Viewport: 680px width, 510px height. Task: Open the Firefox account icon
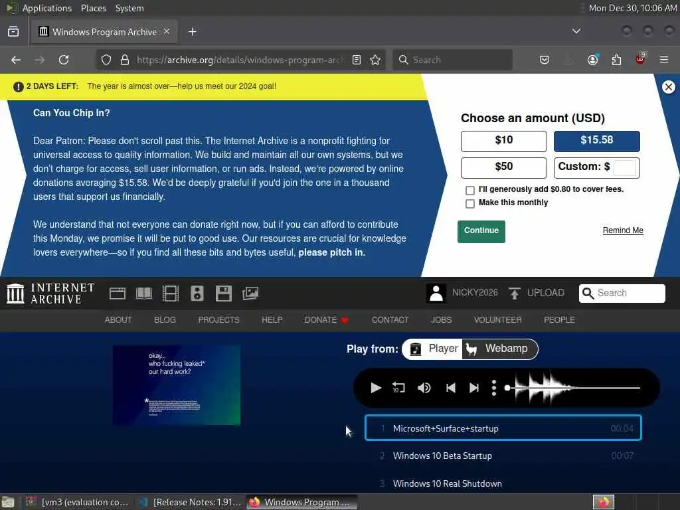tap(593, 60)
